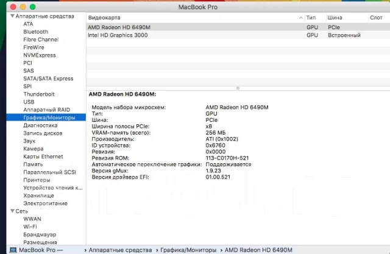
Task: Select Камера in the sidebar
Action: [33, 149]
